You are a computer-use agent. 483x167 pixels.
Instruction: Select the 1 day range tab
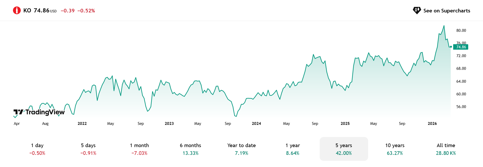coord(37,149)
